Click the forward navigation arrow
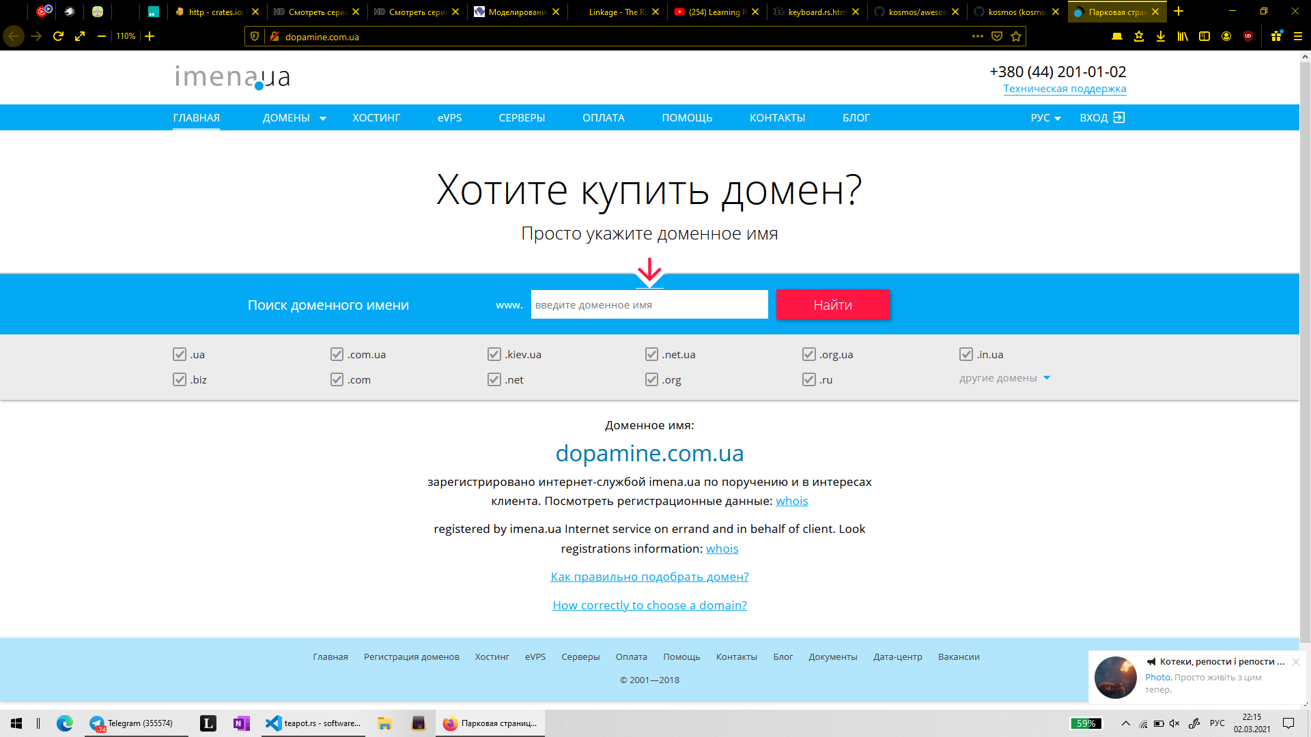The image size is (1311, 737). click(x=36, y=36)
